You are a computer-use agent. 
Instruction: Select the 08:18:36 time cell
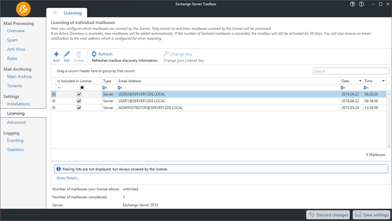[374, 101]
